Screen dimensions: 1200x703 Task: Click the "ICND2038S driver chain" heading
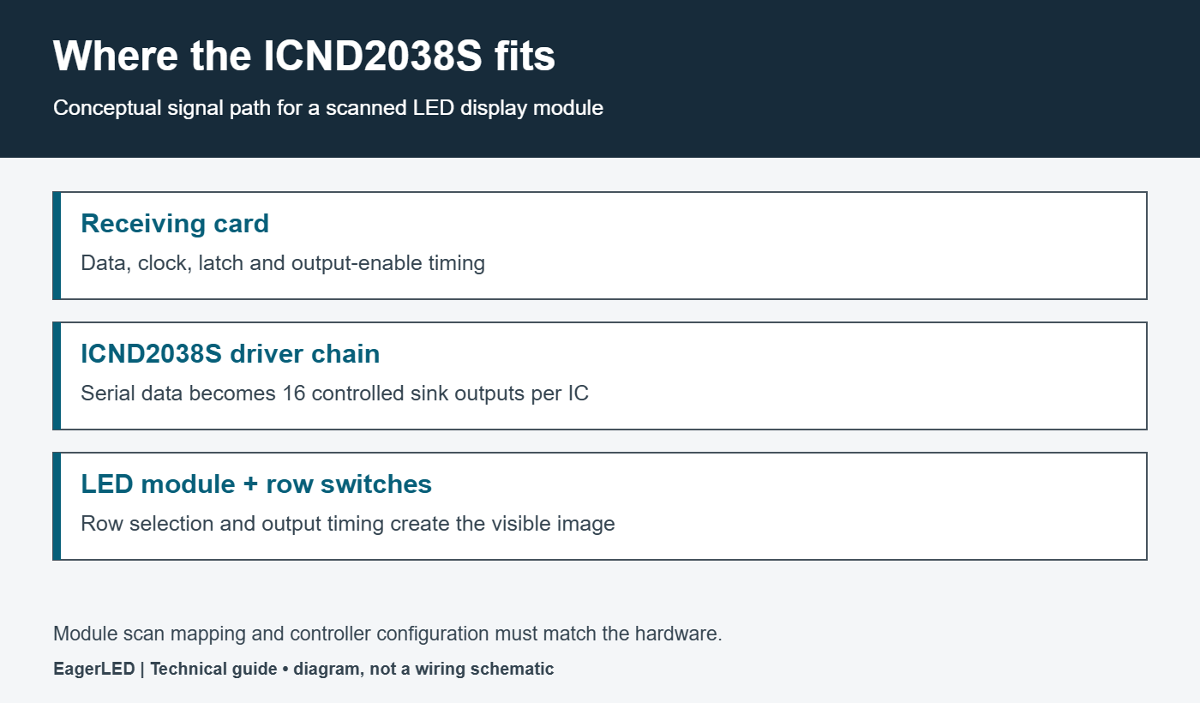231,353
